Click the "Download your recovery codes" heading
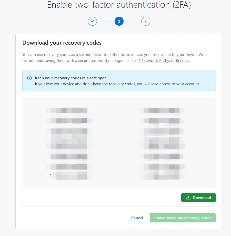 [x=62, y=43]
